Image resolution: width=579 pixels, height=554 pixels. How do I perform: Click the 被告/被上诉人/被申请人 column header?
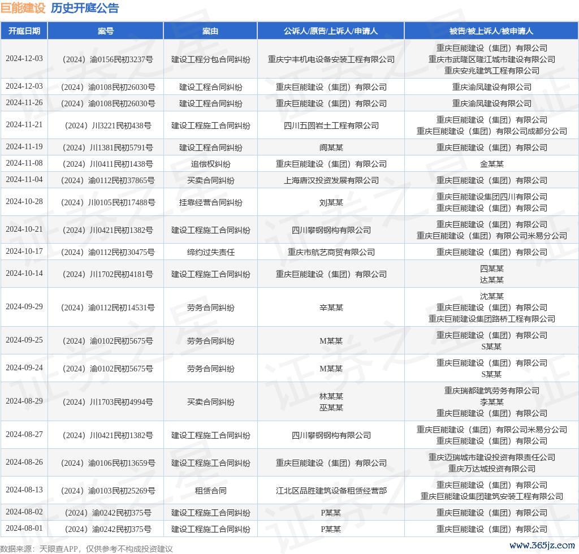[491, 31]
